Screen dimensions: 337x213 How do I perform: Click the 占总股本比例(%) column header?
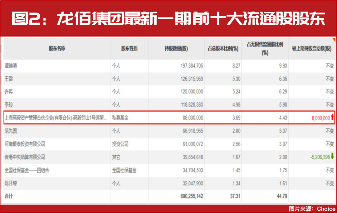pyautogui.click(x=223, y=49)
